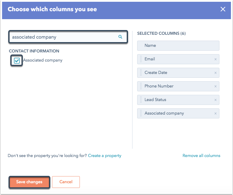Uncheck the Associated company checkbox
The width and height of the screenshot is (233, 195).
(x=17, y=60)
